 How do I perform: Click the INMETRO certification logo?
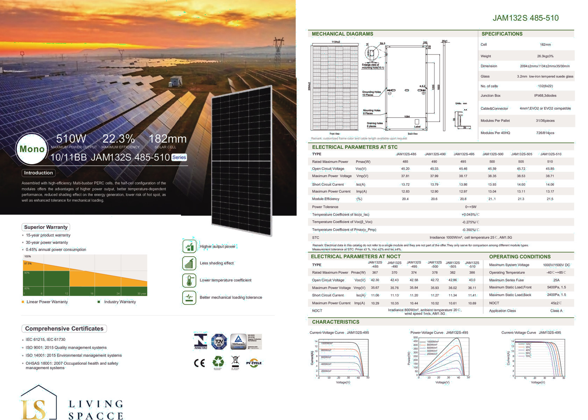click(x=200, y=341)
